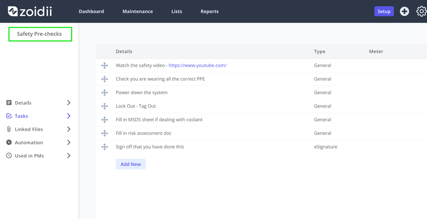
Task: Expand the Linked Files chevron
Action: (69, 129)
